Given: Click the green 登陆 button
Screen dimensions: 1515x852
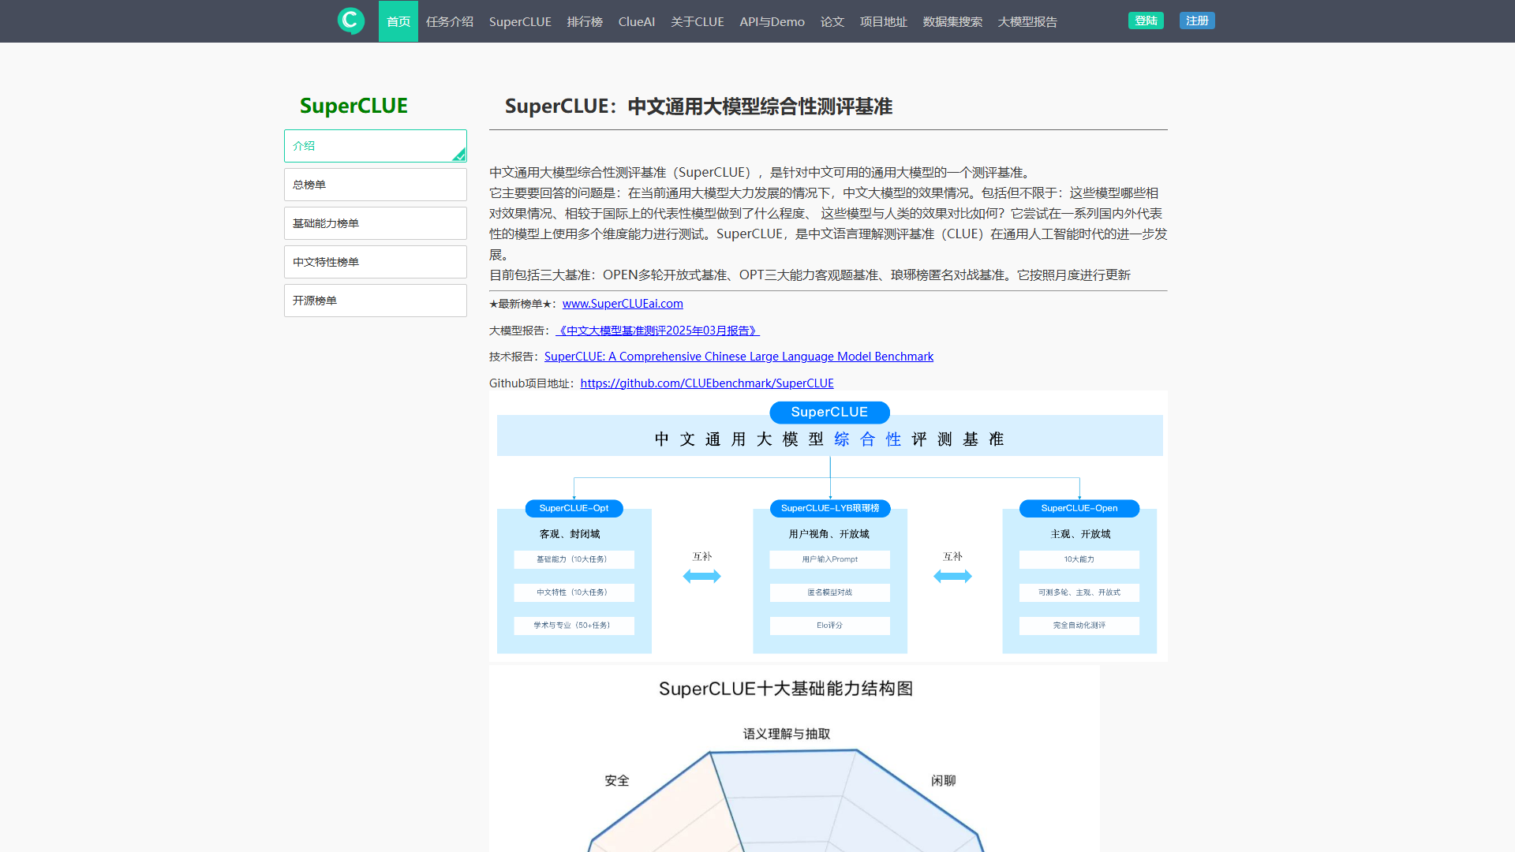Looking at the screenshot, I should (x=1146, y=21).
